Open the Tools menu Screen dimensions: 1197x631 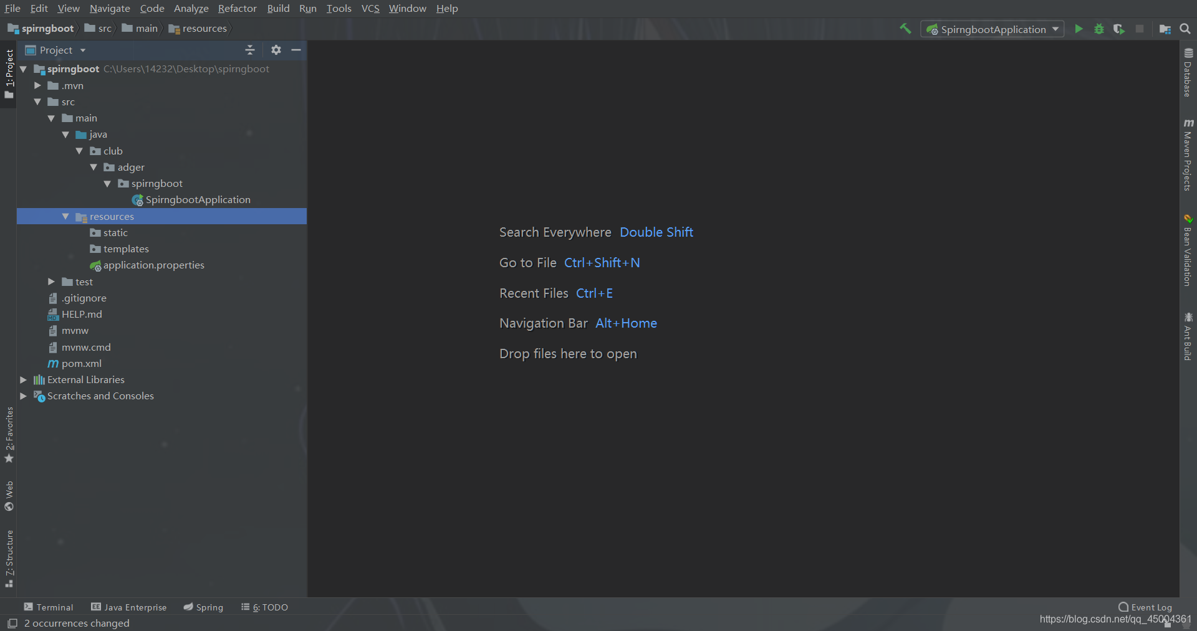click(339, 8)
